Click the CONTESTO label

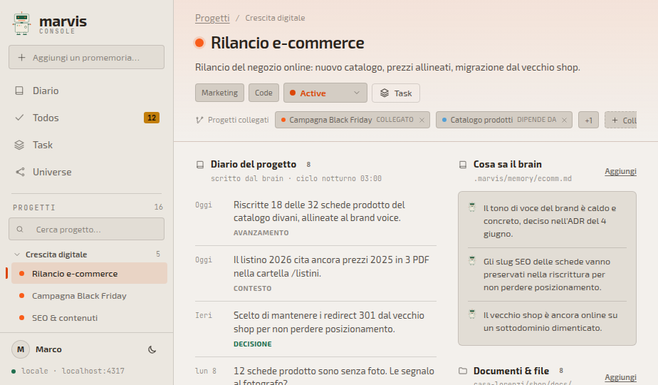[x=253, y=288]
